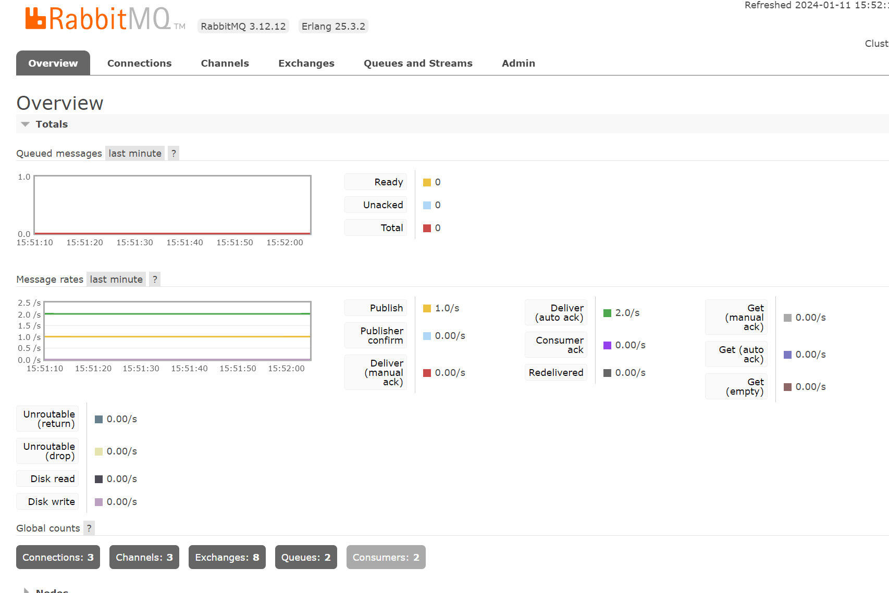Click the Disk write mauve swatch
889x593 pixels.
pos(98,502)
